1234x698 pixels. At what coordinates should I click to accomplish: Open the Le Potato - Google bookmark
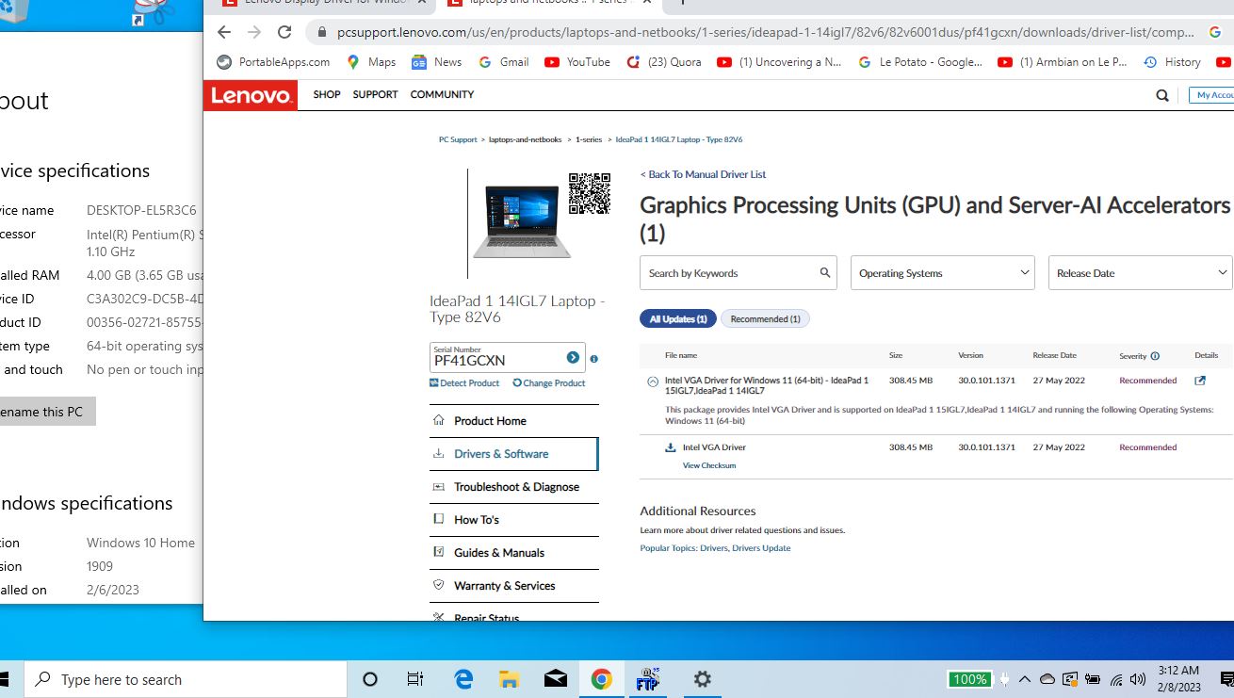[x=920, y=62]
